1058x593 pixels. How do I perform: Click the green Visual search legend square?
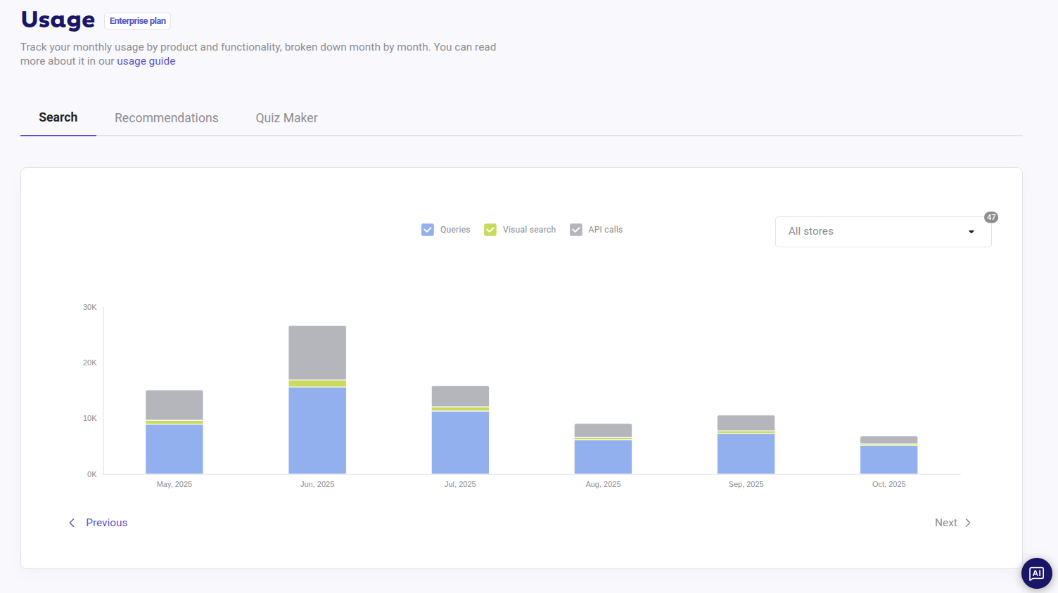pos(490,229)
